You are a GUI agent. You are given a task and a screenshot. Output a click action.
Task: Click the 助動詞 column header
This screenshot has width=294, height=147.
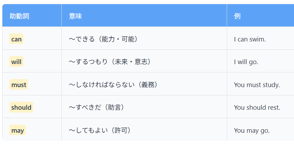(x=19, y=16)
